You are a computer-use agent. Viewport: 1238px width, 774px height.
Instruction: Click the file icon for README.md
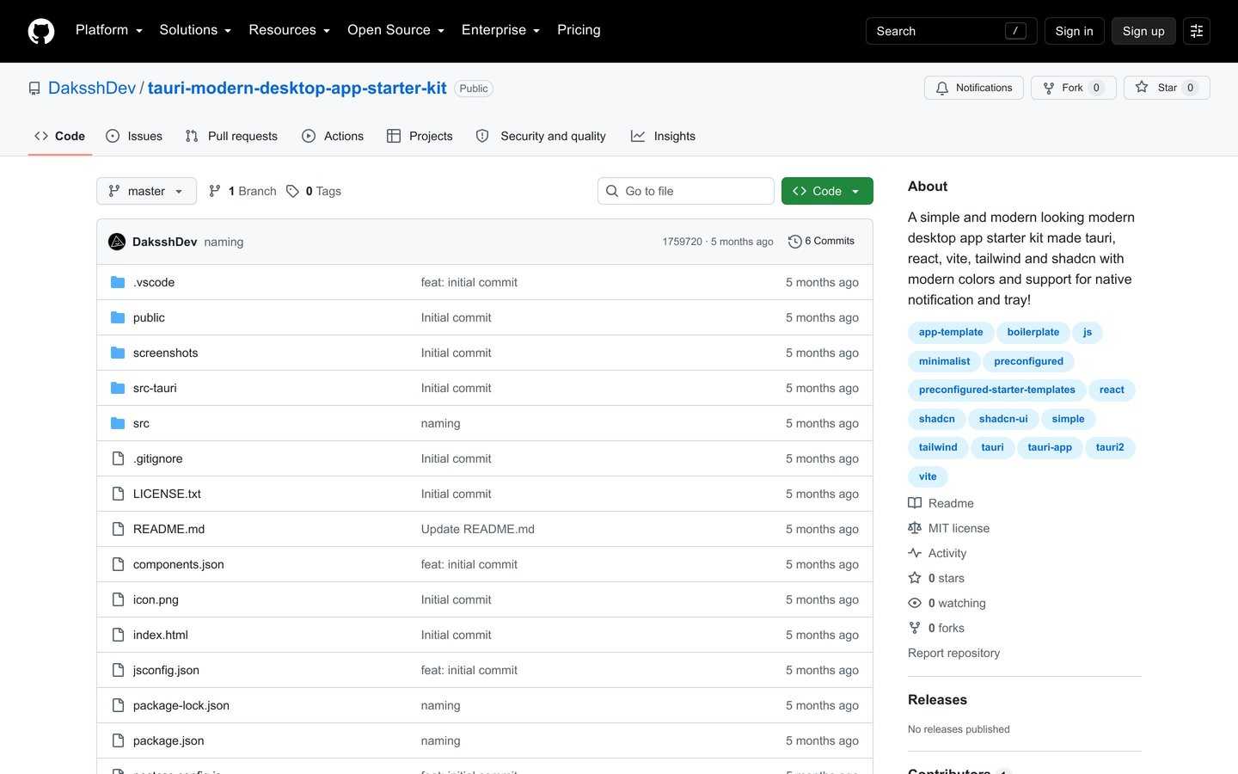[x=118, y=529]
